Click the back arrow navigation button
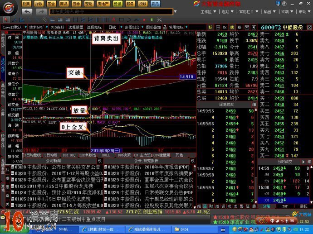Image resolution: width=313 pixels, height=234 pixels. tap(27, 12)
